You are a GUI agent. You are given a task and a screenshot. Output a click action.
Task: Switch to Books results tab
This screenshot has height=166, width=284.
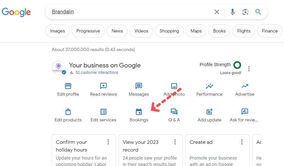219,31
